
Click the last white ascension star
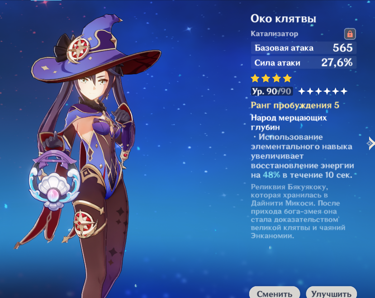point(344,91)
